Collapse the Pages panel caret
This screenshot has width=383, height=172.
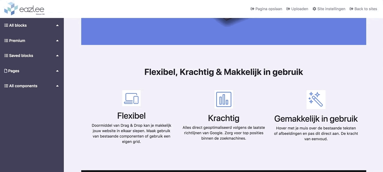pyautogui.click(x=57, y=71)
